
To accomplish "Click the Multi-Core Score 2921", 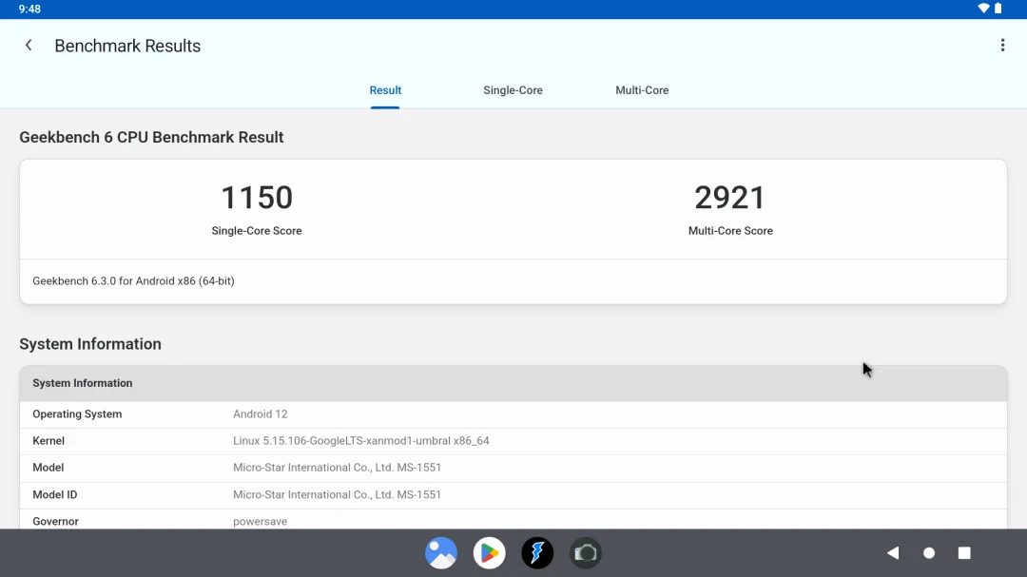I will pyautogui.click(x=730, y=198).
